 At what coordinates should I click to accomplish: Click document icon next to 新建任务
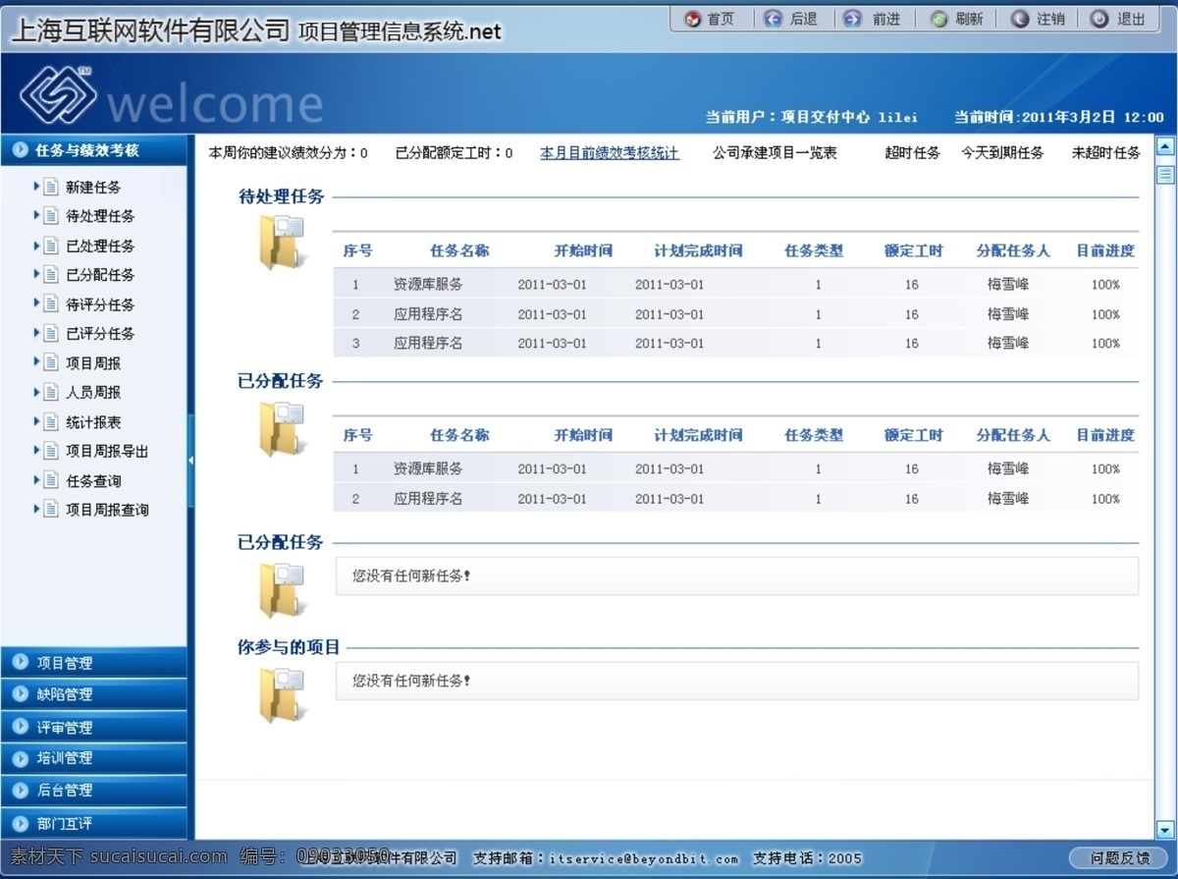(51, 187)
